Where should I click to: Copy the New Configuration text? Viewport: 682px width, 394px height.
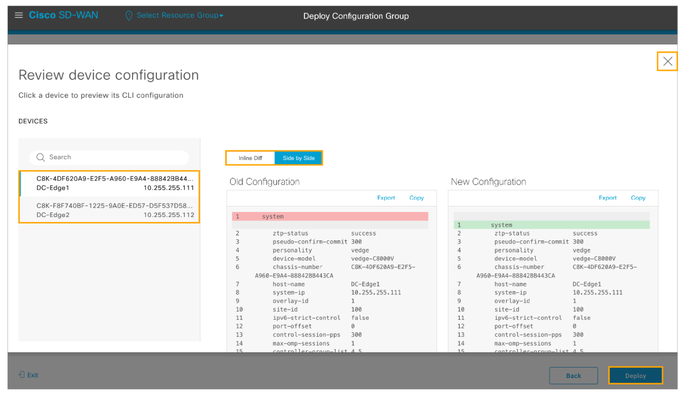[638, 198]
